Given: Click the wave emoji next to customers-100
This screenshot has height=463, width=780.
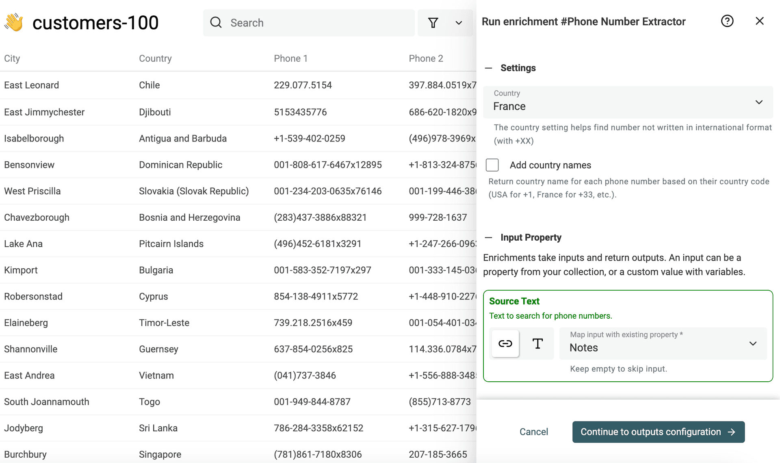Looking at the screenshot, I should tap(13, 22).
